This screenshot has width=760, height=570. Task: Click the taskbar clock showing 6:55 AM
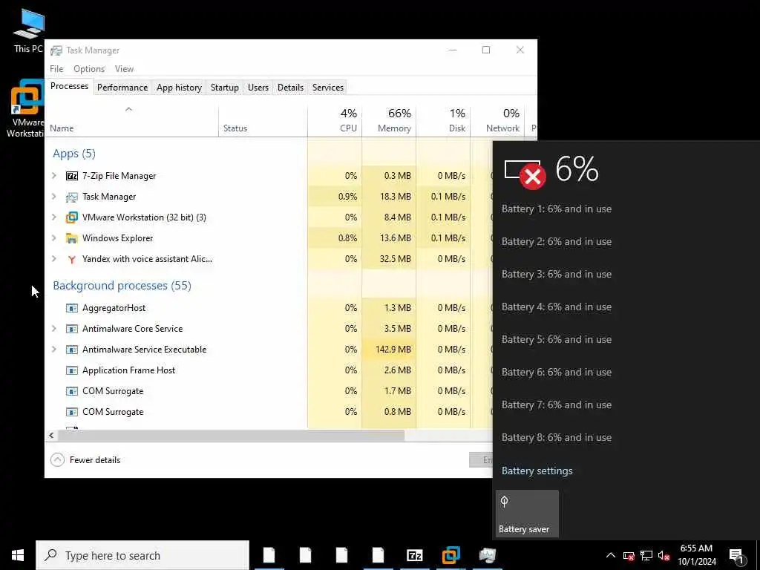click(696, 555)
